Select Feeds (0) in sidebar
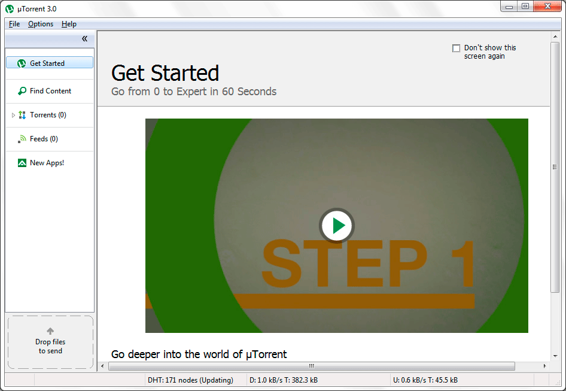566x391 pixels. point(50,139)
